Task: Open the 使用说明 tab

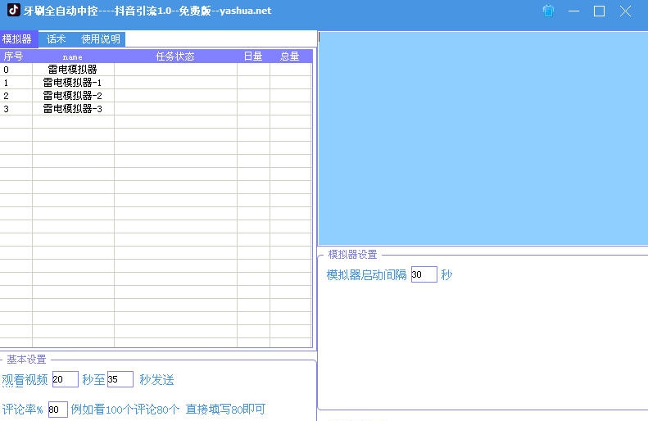Action: pos(101,39)
